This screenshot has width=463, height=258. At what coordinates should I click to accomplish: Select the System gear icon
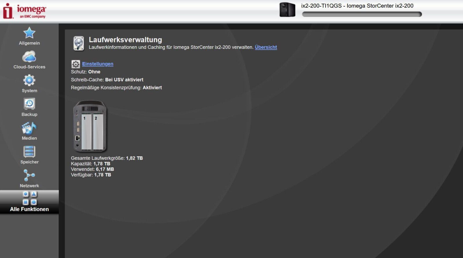[x=29, y=81]
